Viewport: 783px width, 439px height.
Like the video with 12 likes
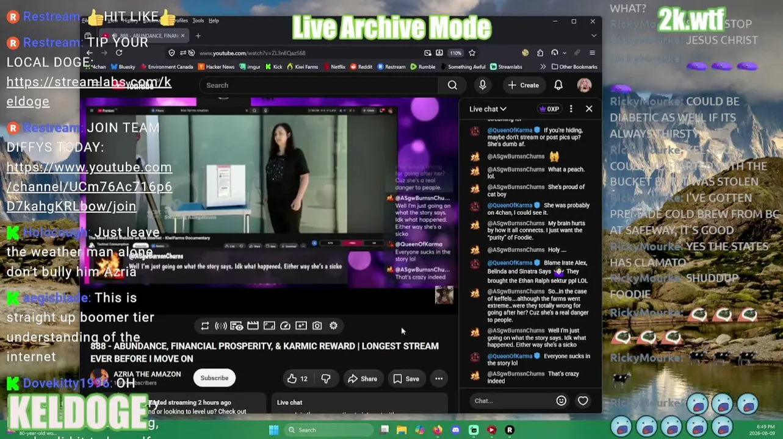point(297,379)
